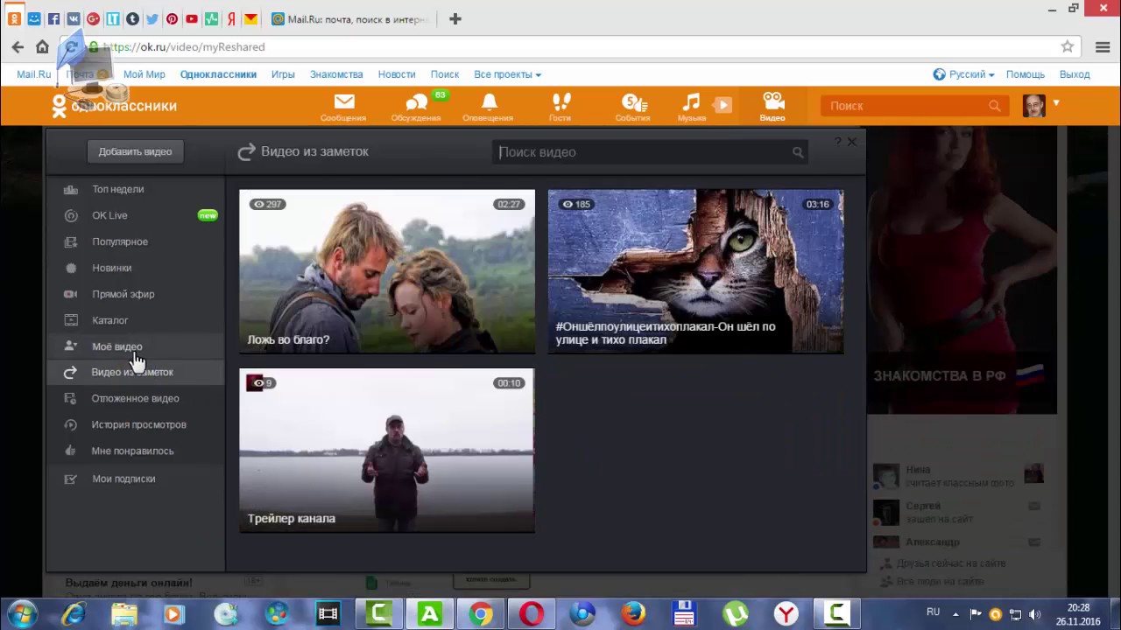Open Гости guests footprints icon

click(560, 107)
